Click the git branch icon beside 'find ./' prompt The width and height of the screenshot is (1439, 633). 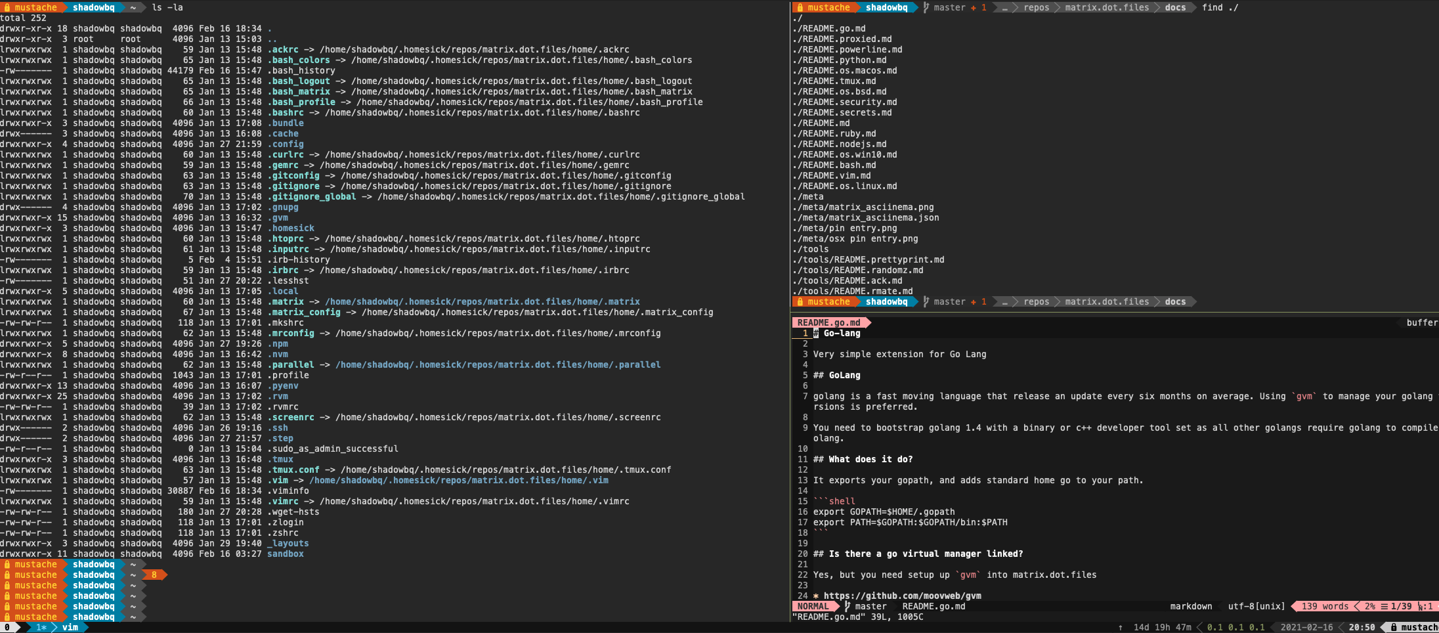926,8
